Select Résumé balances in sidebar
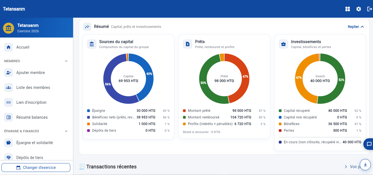Image resolution: width=373 pixels, height=175 pixels. pyautogui.click(x=36, y=117)
